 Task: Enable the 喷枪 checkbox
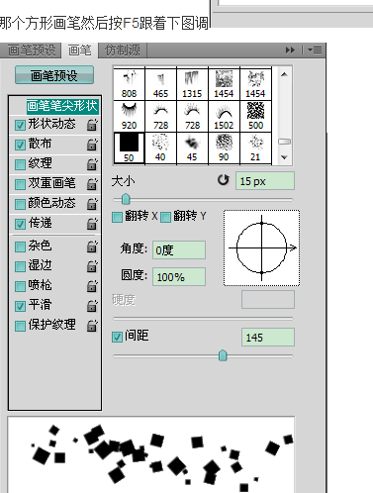pos(20,286)
